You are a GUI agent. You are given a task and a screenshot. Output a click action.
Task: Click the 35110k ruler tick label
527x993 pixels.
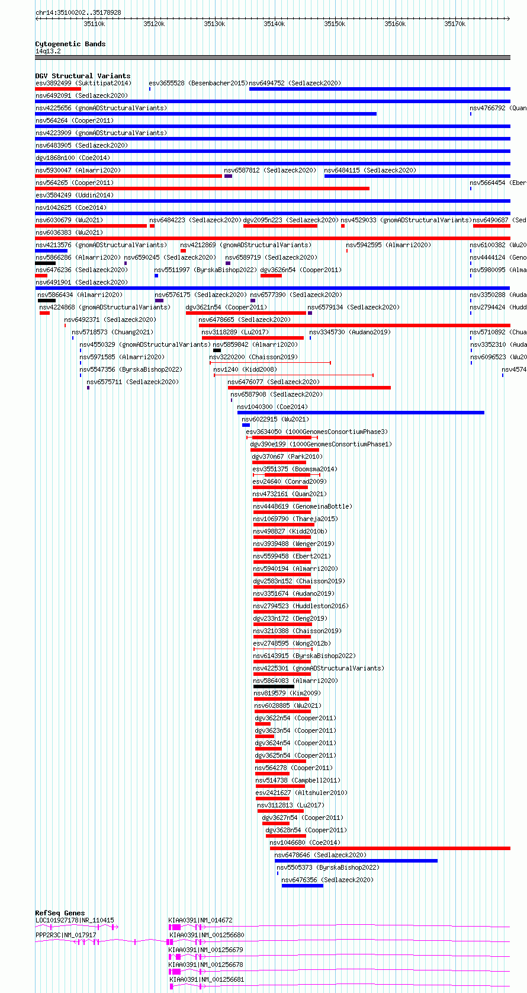(94, 24)
